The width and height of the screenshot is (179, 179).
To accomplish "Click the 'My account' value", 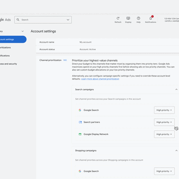I will (85, 42).
